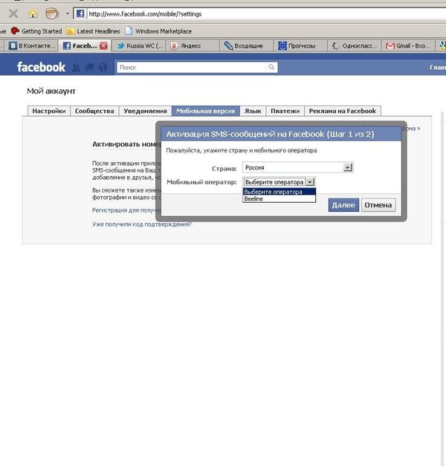This screenshot has height=466, width=446.
Task: Go to the browser Home icon
Action: point(33,13)
